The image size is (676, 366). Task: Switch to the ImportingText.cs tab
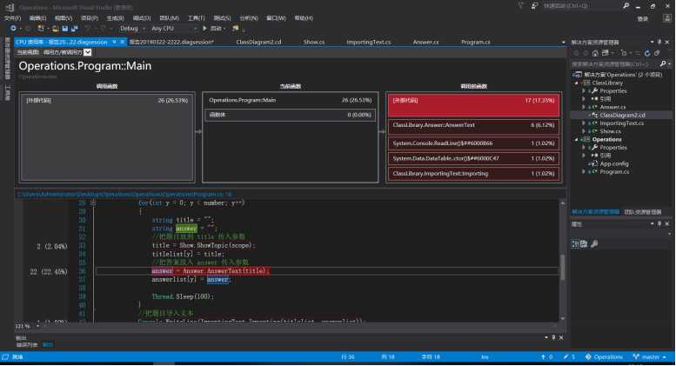[x=369, y=43]
